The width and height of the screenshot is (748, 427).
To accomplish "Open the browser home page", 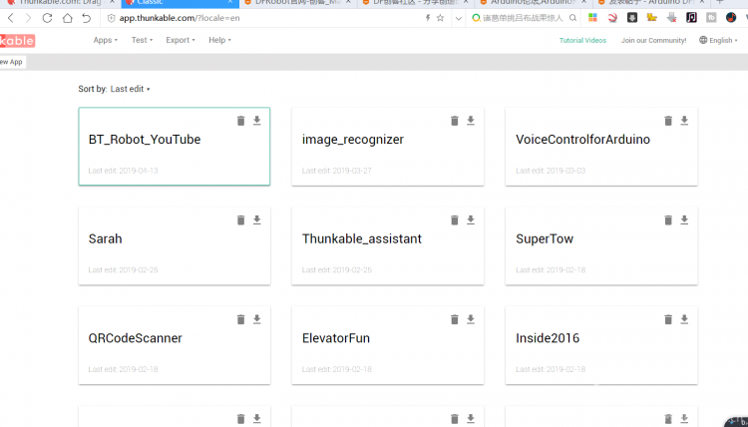I will 67,18.
